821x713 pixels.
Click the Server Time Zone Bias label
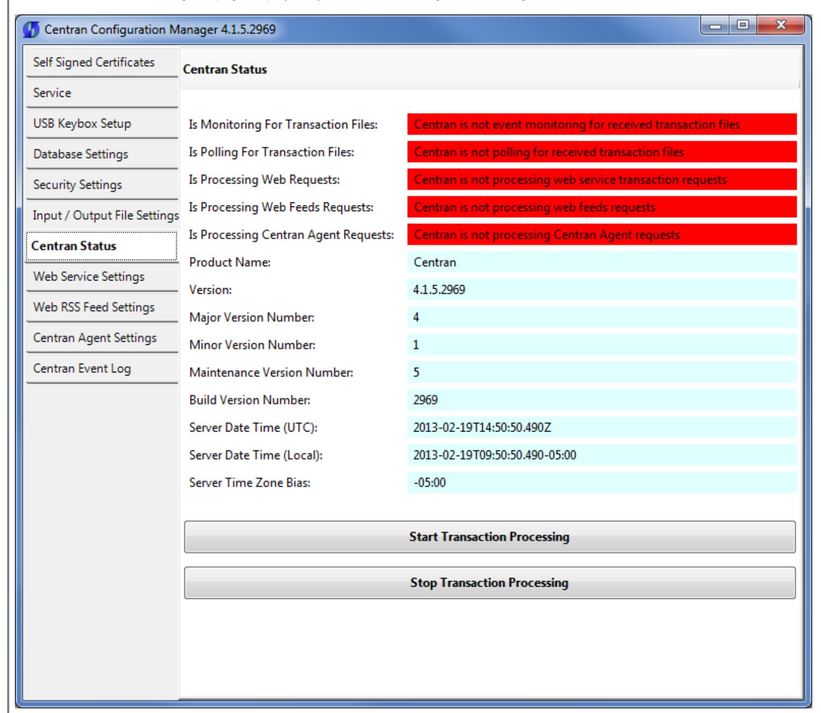pyautogui.click(x=250, y=483)
